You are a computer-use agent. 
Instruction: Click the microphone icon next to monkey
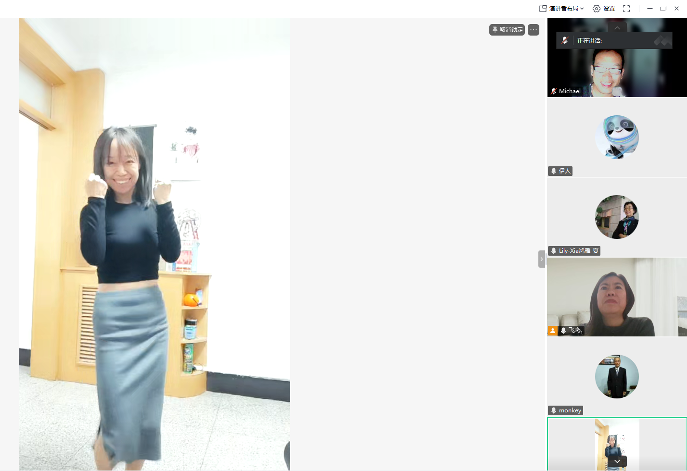point(554,410)
